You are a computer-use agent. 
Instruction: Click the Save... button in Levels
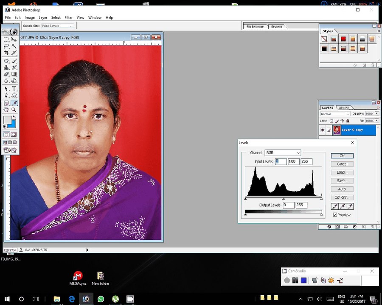tap(342, 181)
